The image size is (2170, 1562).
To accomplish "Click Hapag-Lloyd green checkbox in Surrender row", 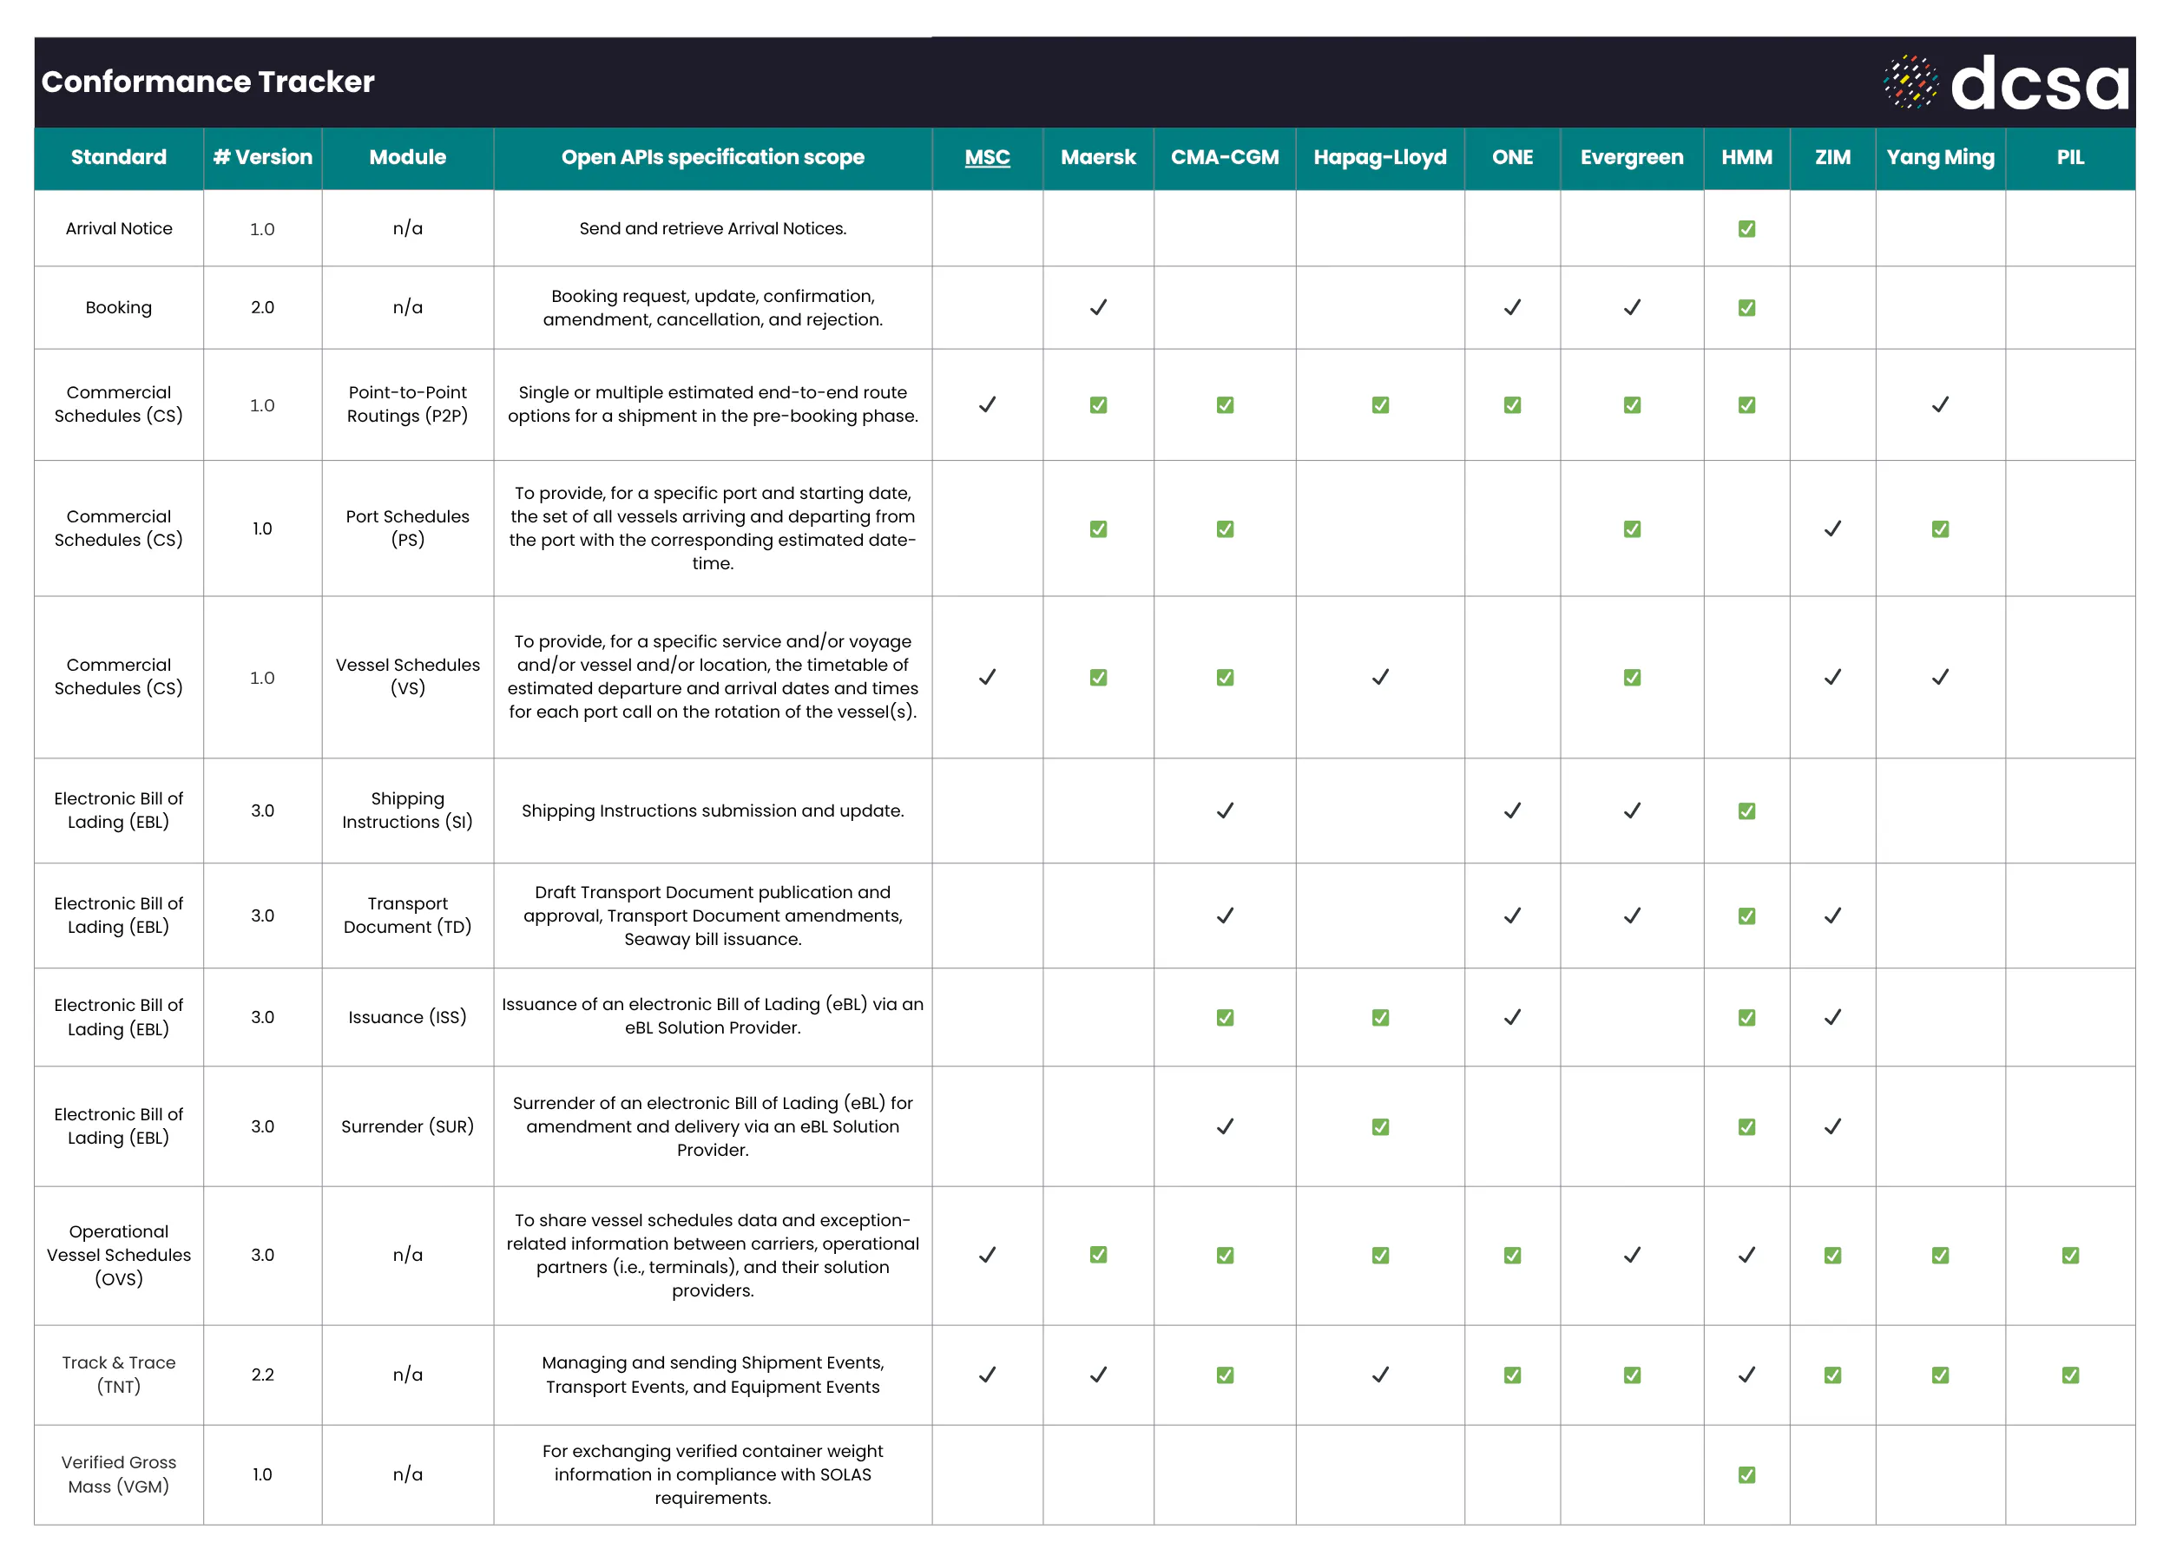I will tap(1380, 1126).
